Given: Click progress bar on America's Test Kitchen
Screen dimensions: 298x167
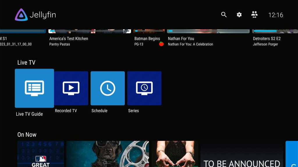Looking at the screenshot, I should 90,31.
